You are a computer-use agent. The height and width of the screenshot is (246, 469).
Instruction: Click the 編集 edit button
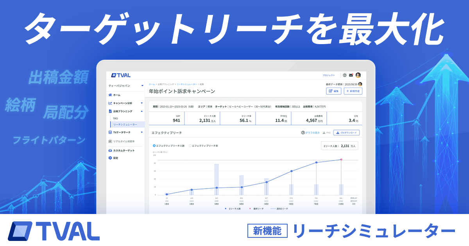(x=334, y=91)
